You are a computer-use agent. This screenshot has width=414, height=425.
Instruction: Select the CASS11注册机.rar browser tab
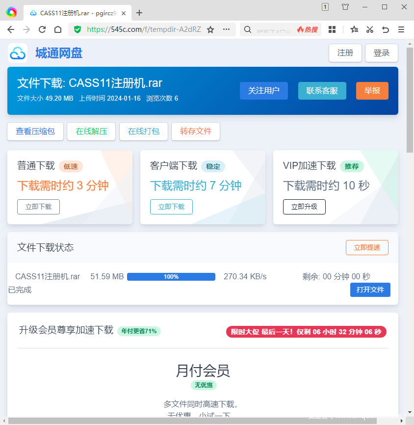coord(74,13)
